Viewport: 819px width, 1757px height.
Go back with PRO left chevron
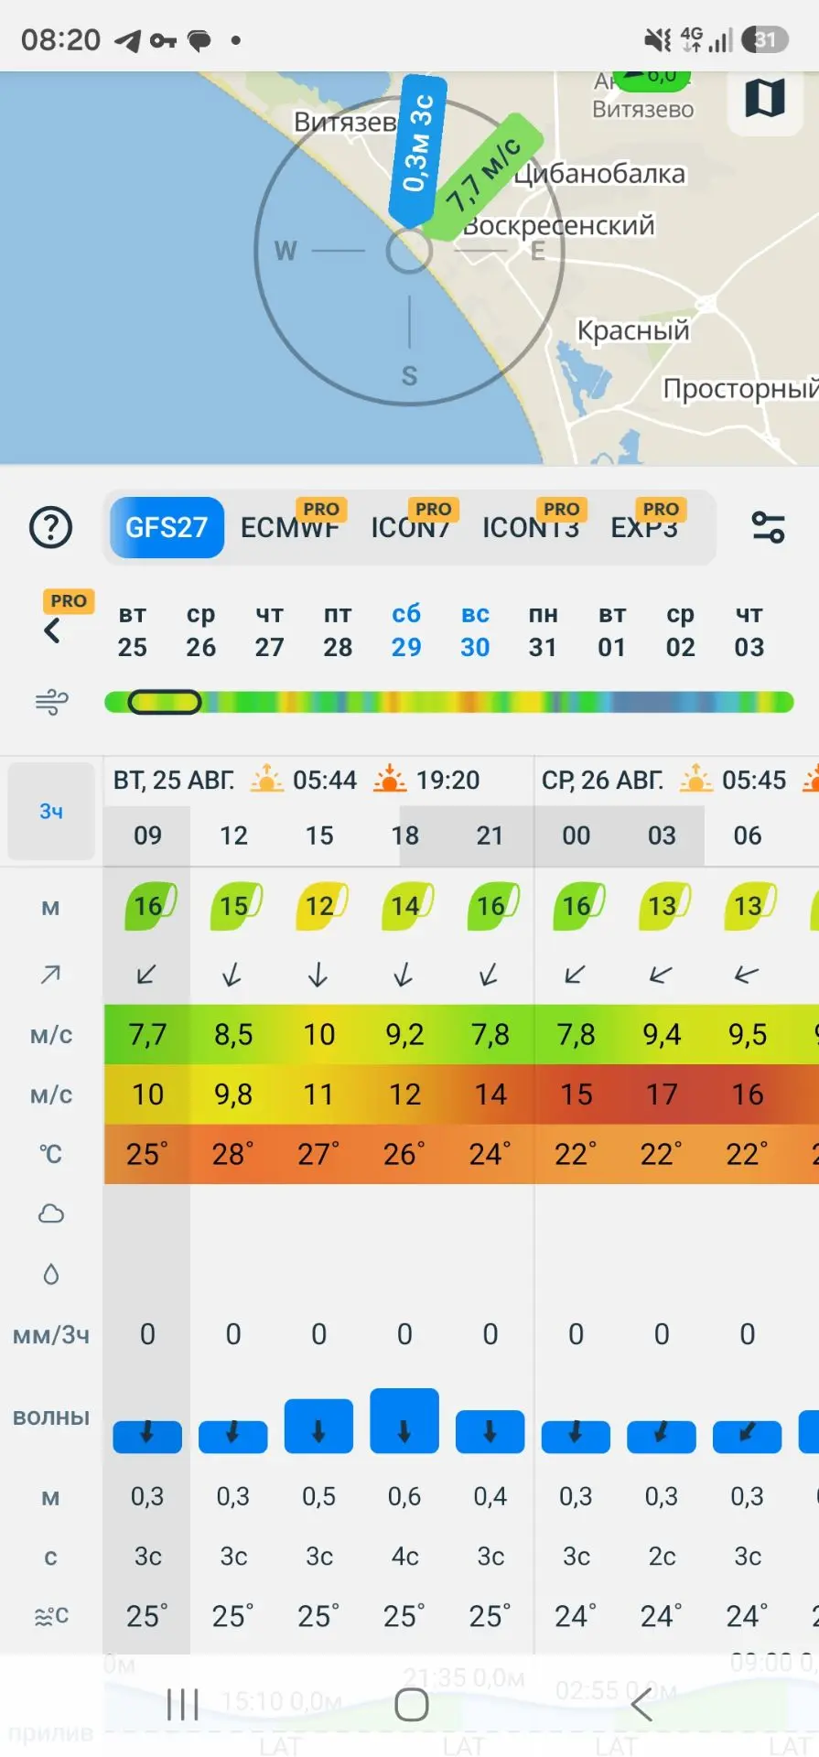pyautogui.click(x=53, y=631)
